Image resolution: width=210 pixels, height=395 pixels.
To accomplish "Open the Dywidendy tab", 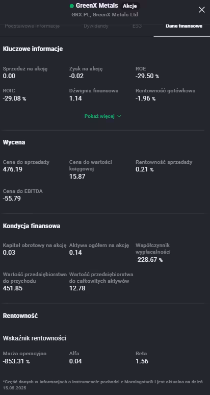I will pyautogui.click(x=96, y=26).
